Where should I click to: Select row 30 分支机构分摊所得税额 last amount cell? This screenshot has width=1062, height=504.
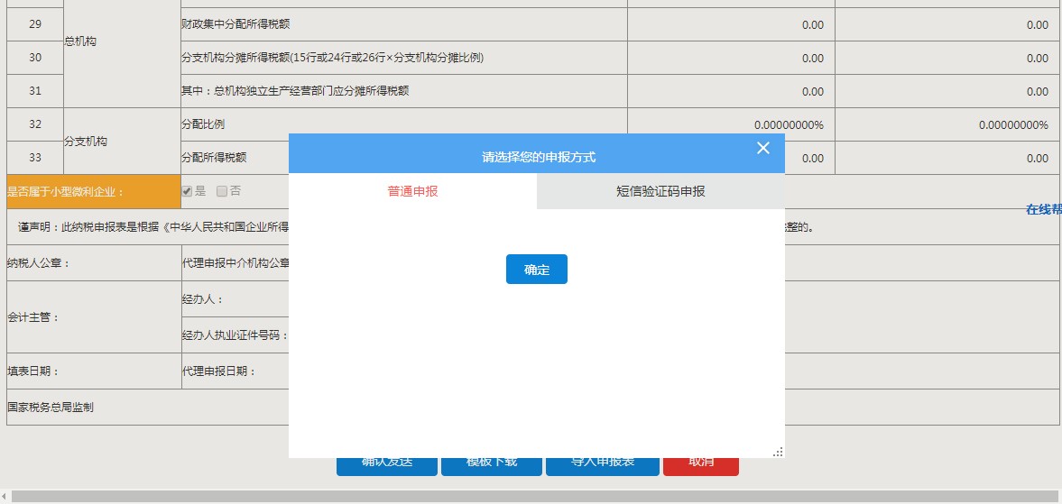point(947,59)
